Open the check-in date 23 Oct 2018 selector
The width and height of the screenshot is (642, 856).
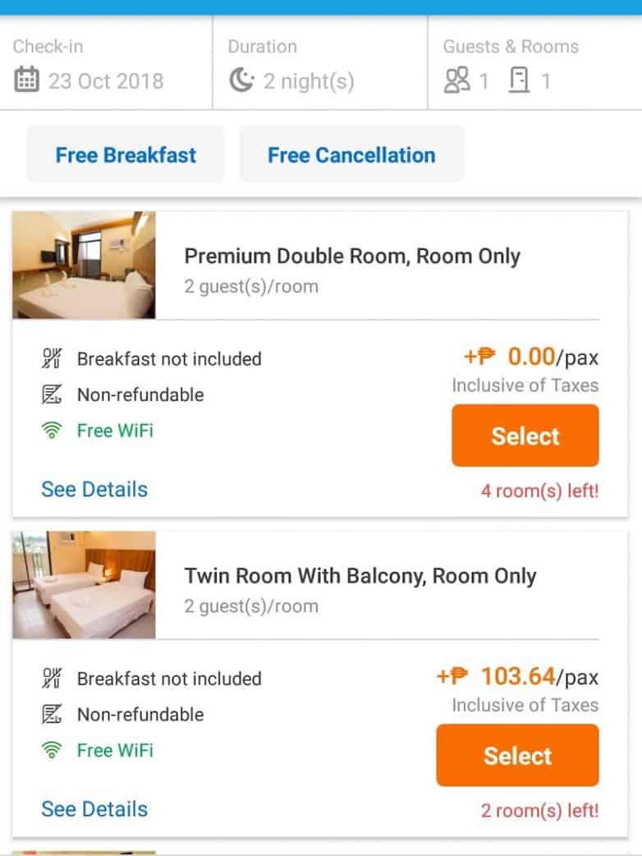coord(105,81)
